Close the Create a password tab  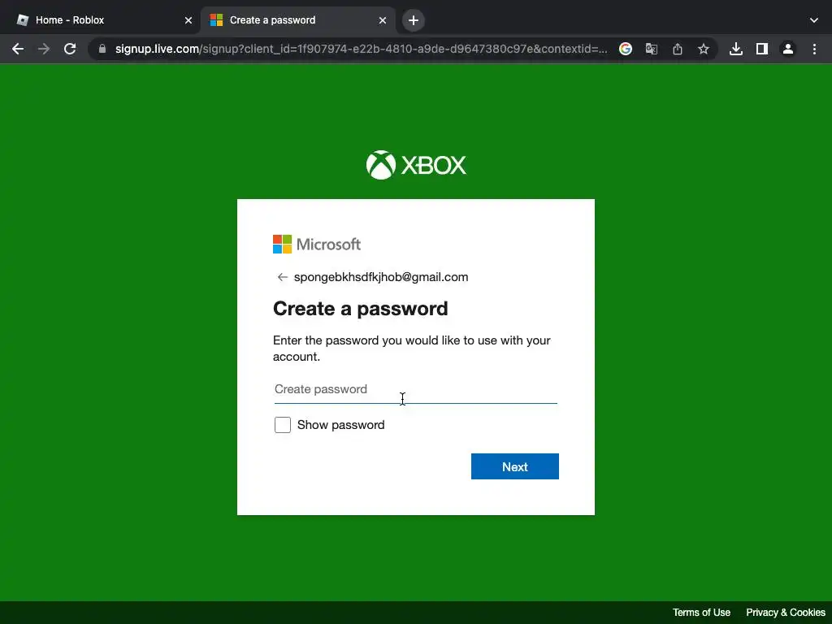(383, 20)
